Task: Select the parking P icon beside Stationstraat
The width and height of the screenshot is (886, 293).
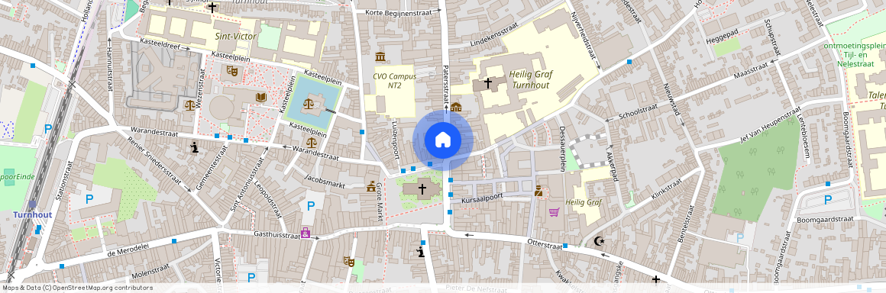Action: (89, 198)
